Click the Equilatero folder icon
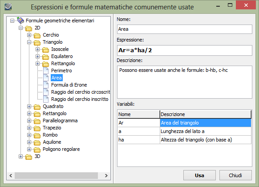 coord(45,57)
